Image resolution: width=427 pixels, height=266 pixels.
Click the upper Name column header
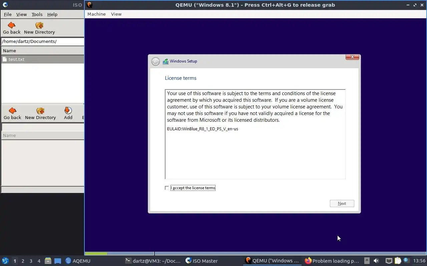tap(42, 51)
